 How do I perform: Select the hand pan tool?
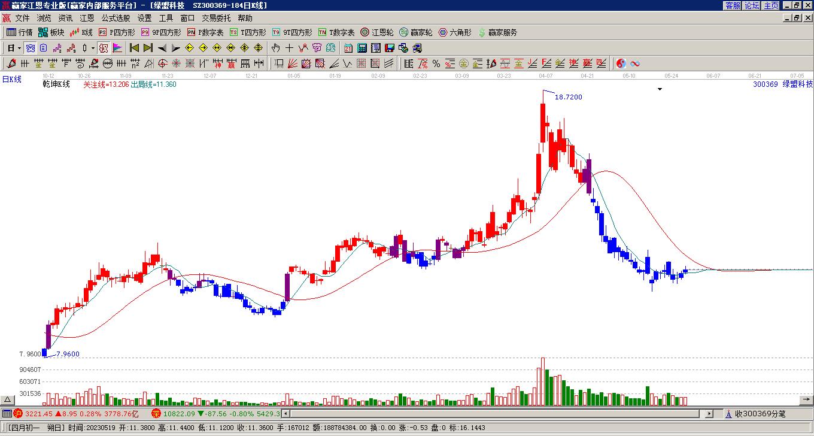(x=275, y=48)
